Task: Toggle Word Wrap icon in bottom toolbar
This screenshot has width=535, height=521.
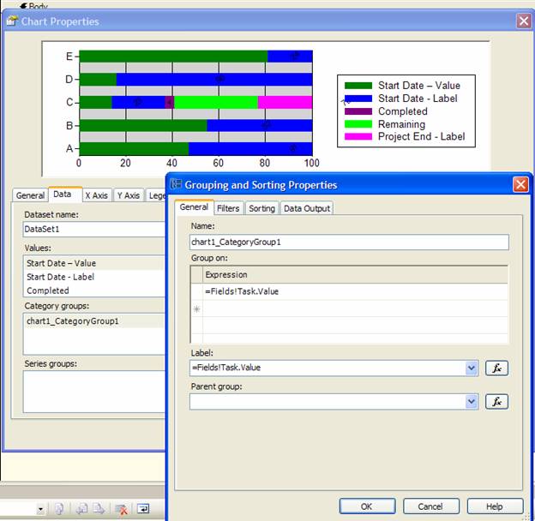Action: click(x=143, y=509)
